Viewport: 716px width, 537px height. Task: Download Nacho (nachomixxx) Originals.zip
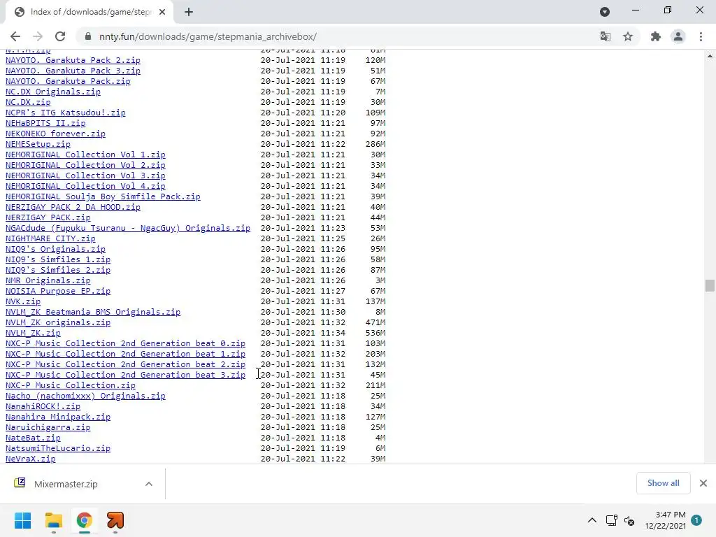tap(85, 396)
